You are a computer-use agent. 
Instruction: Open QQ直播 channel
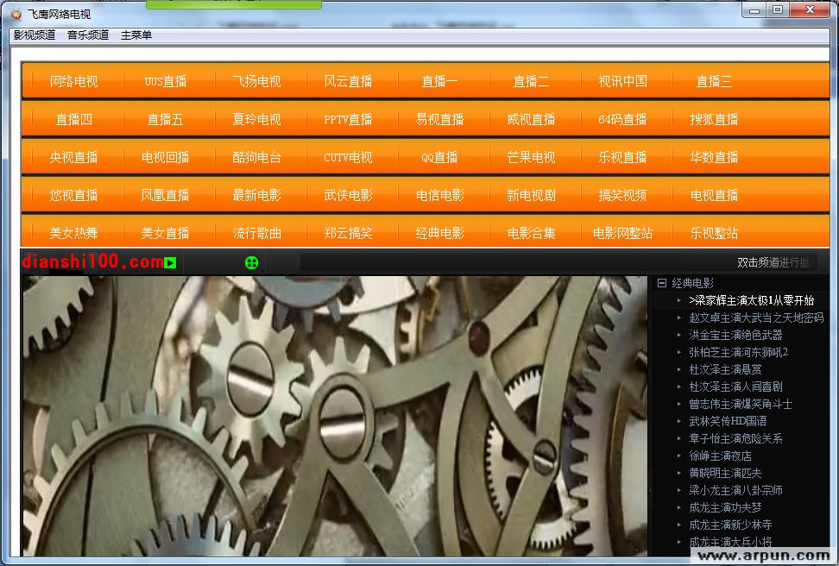440,157
